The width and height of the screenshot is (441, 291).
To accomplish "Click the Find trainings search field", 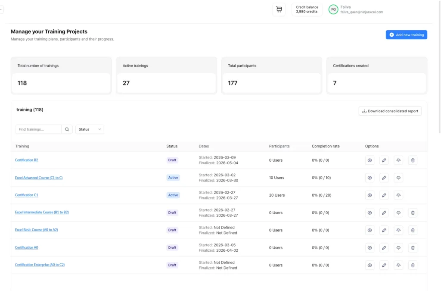I will tap(38, 129).
